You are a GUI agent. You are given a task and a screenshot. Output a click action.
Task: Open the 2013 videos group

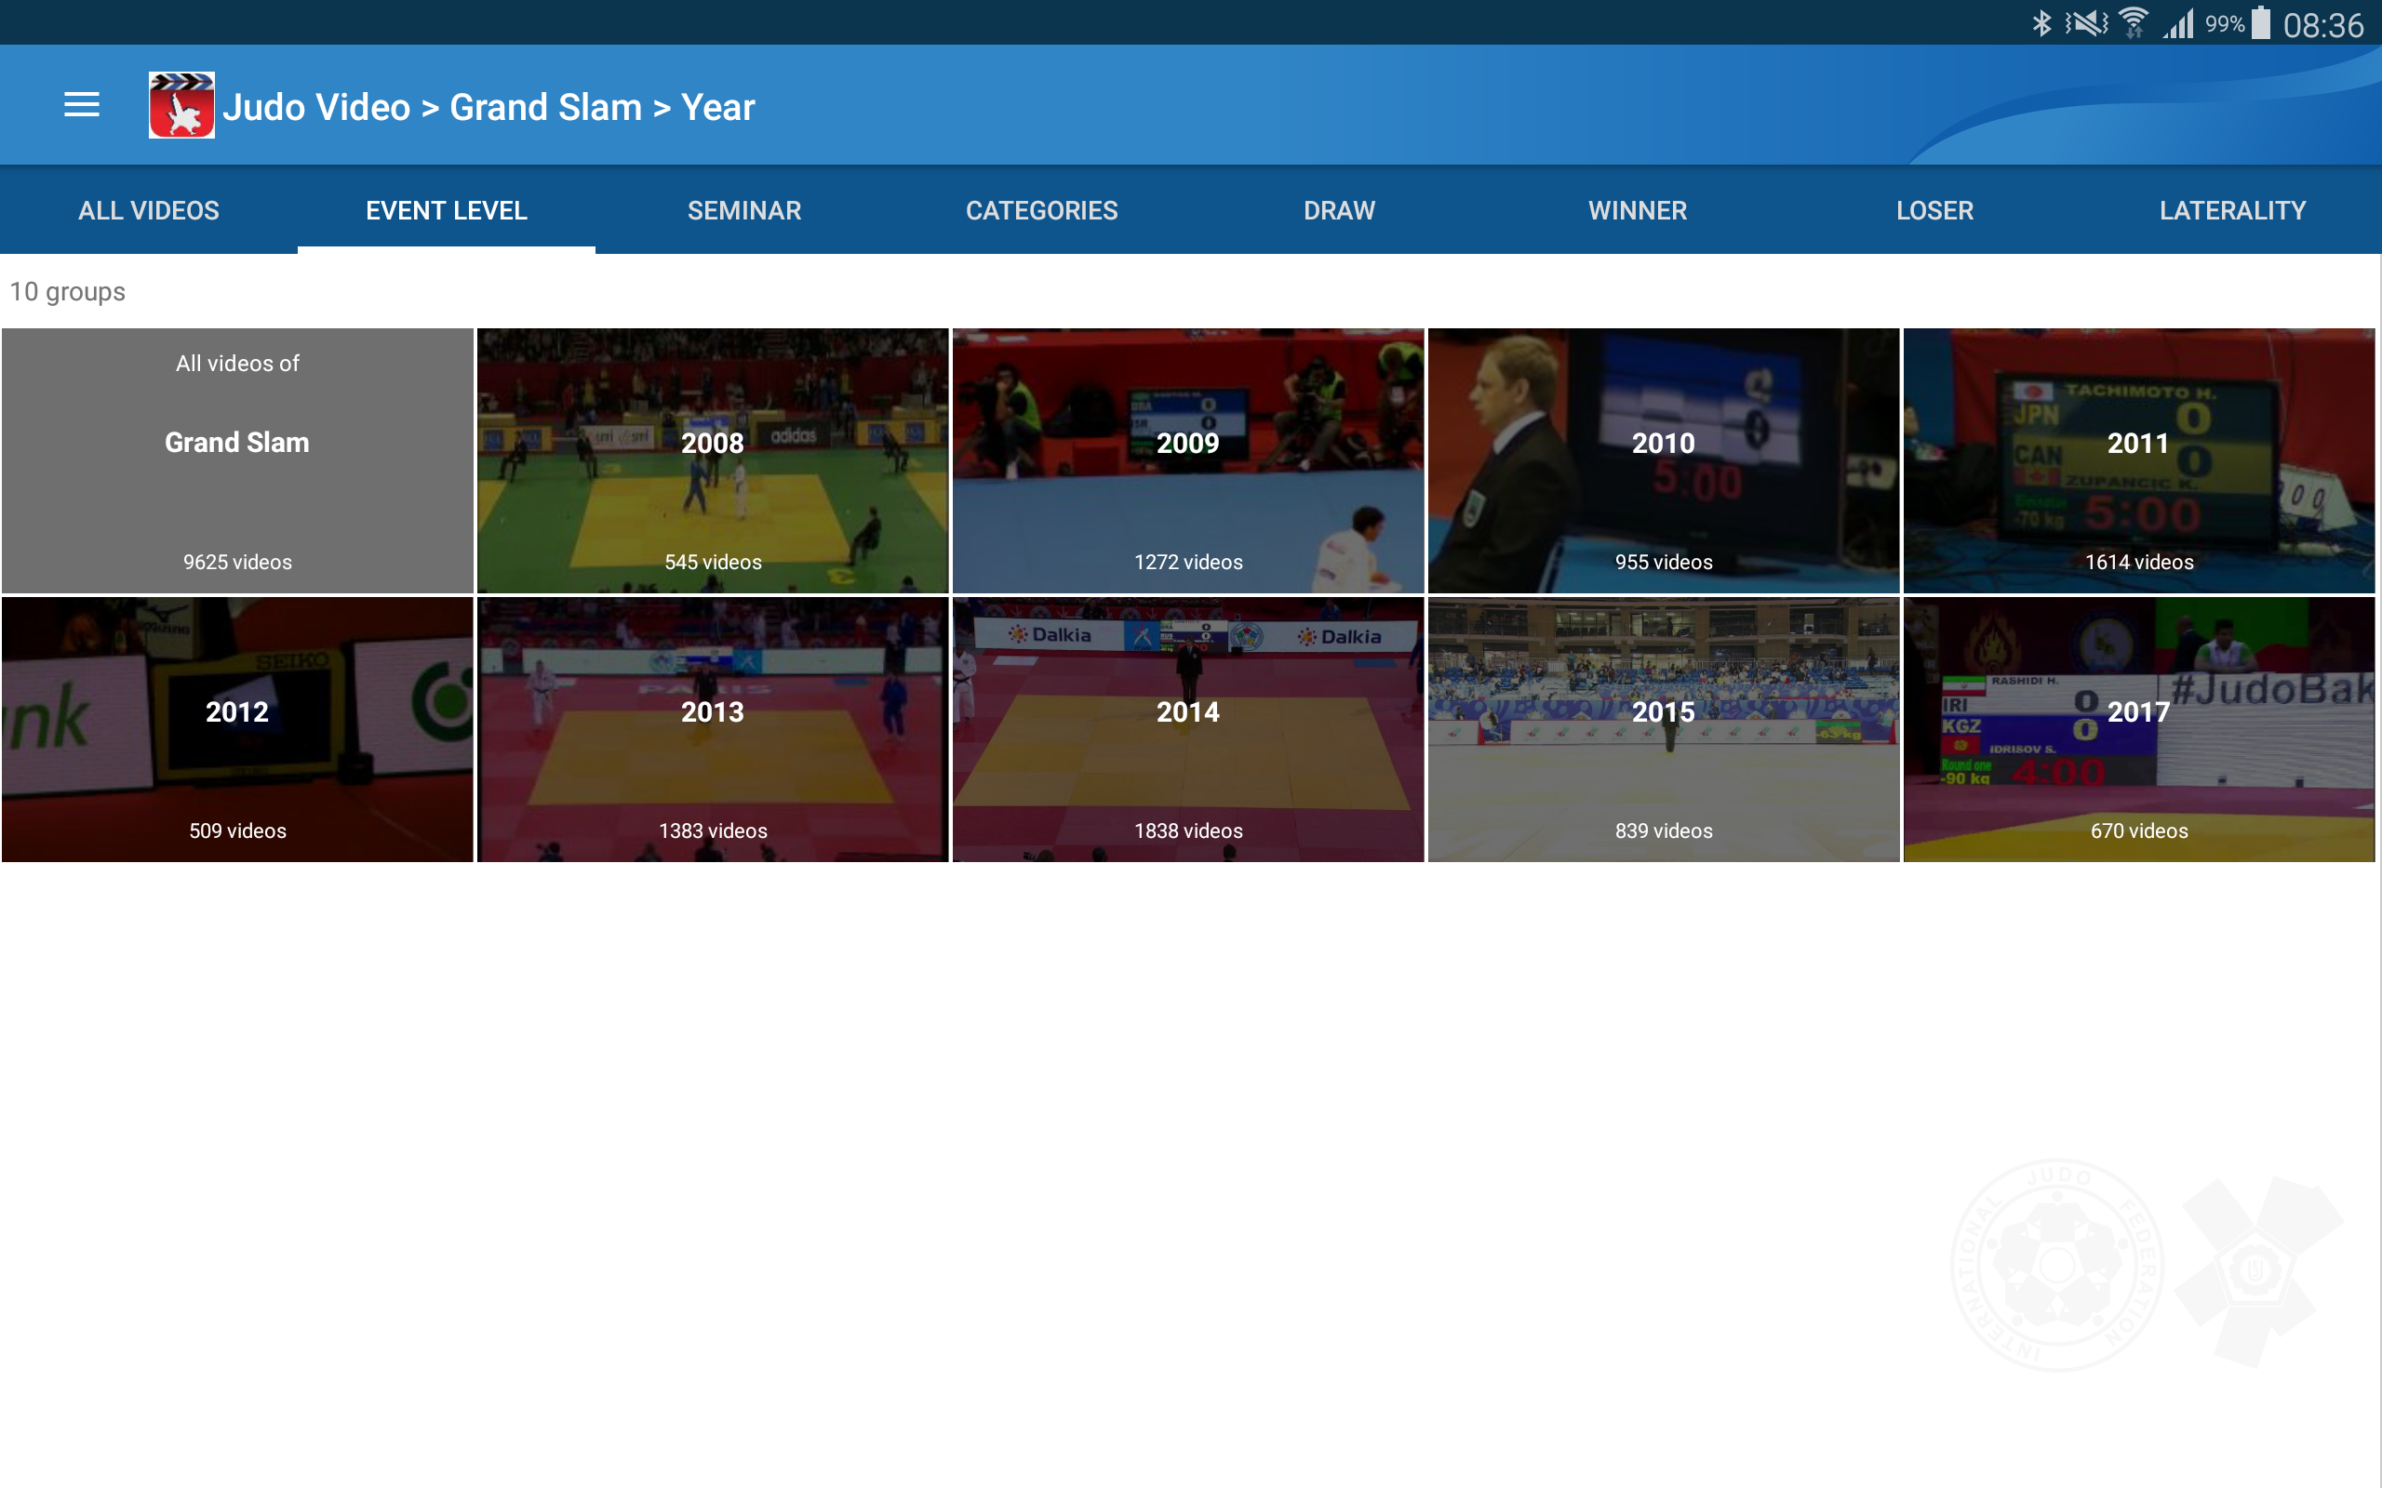(x=713, y=729)
